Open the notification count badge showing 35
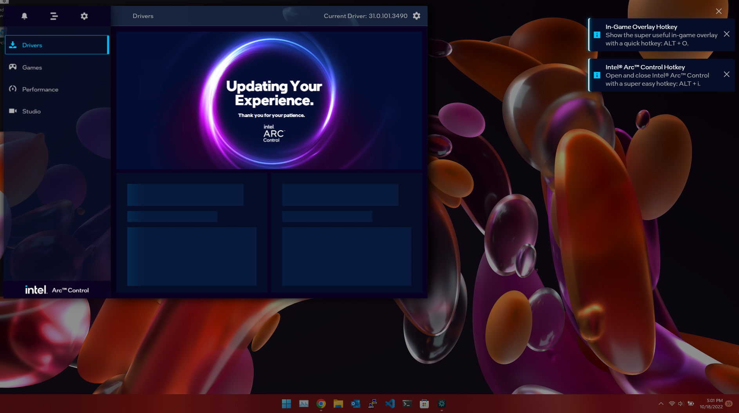The width and height of the screenshot is (739, 413). [x=729, y=404]
